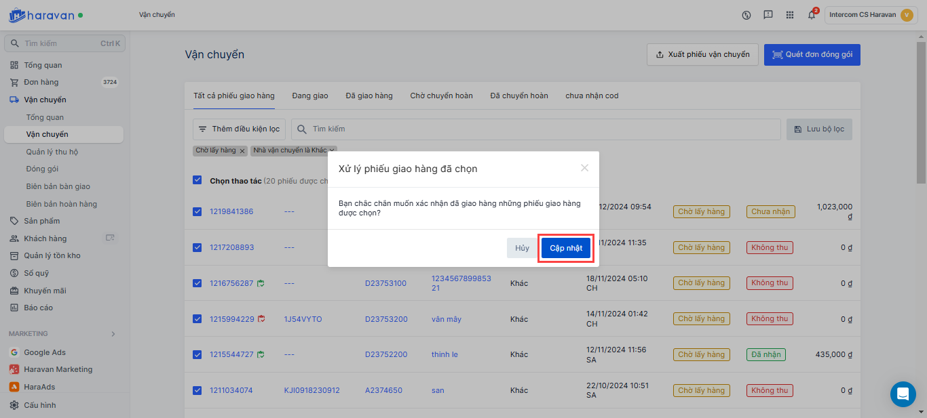Image resolution: width=927 pixels, height=418 pixels.
Task: Open Cấu hình settings in sidebar
Action: (x=39, y=405)
